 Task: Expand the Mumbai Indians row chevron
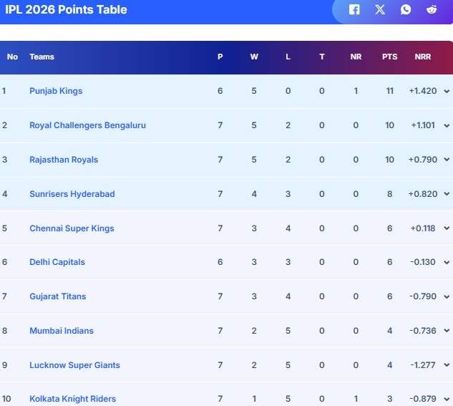coord(447,331)
